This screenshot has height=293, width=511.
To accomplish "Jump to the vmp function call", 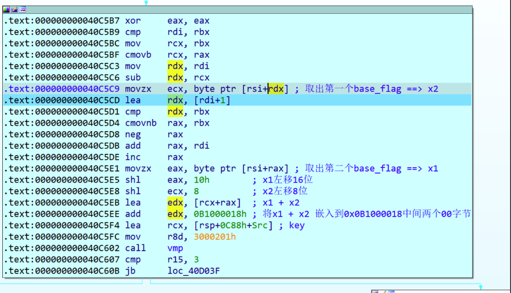I will pyautogui.click(x=176, y=248).
